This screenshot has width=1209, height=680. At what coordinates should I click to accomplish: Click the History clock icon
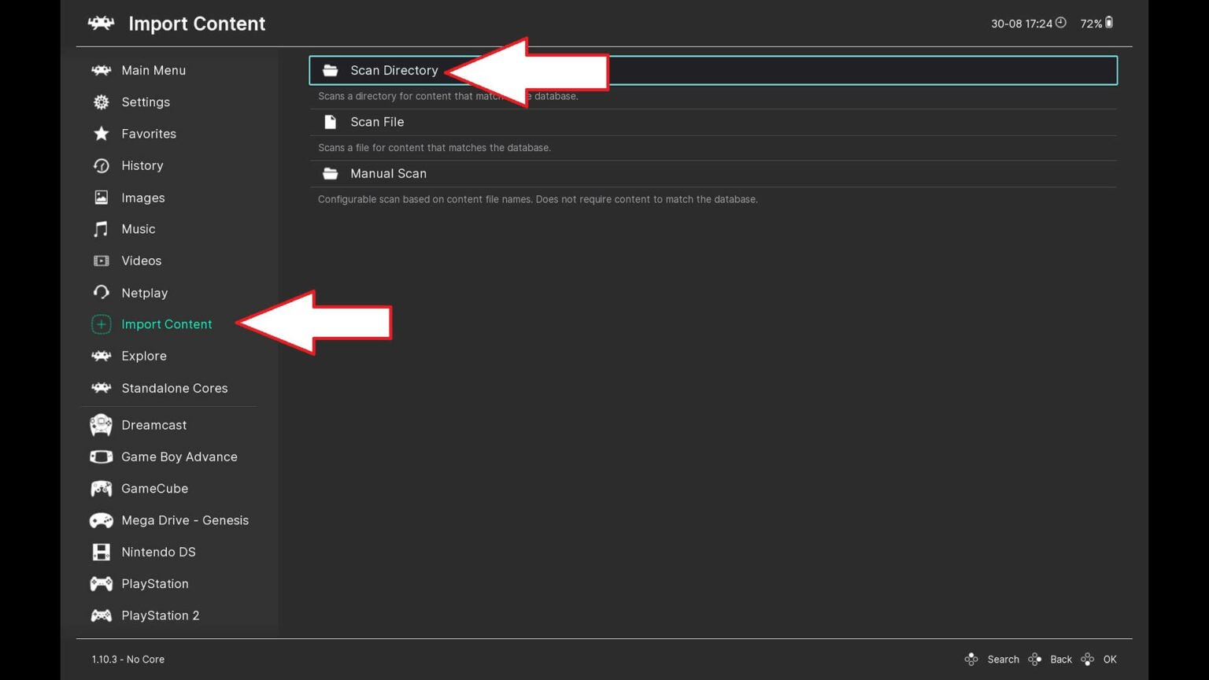click(x=101, y=165)
